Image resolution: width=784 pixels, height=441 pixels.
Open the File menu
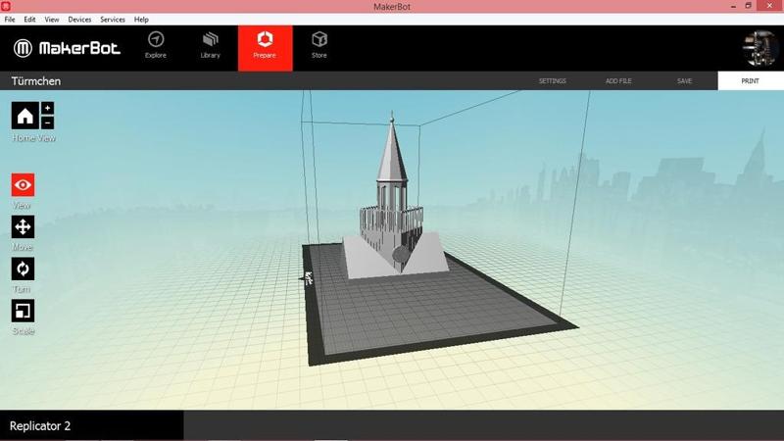point(10,20)
